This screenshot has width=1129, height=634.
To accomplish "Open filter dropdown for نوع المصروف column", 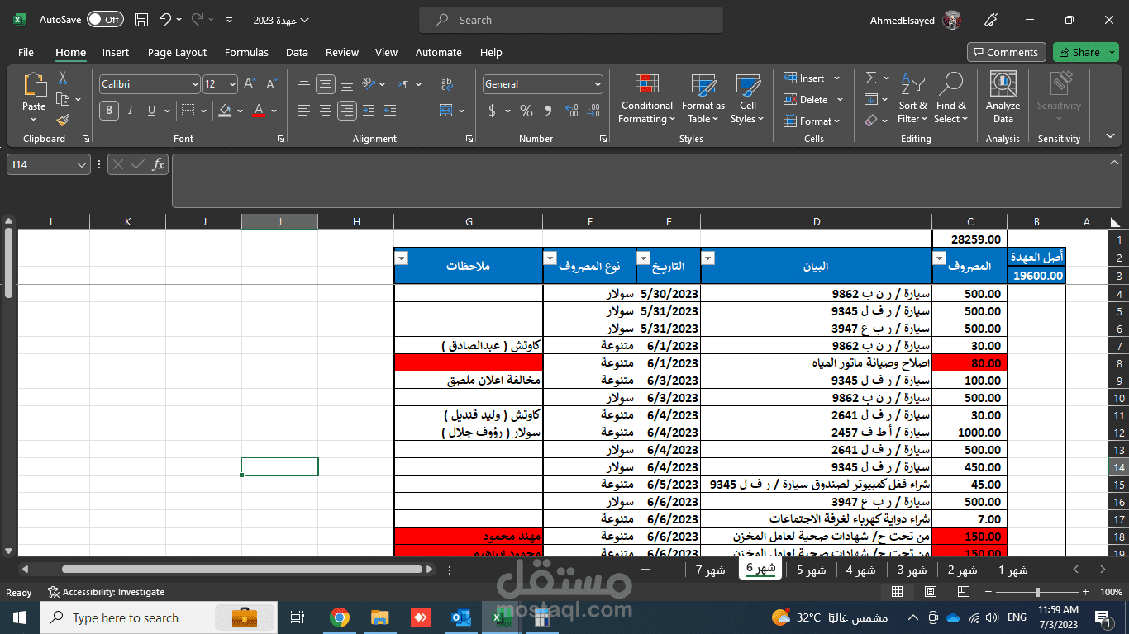I will 550,258.
